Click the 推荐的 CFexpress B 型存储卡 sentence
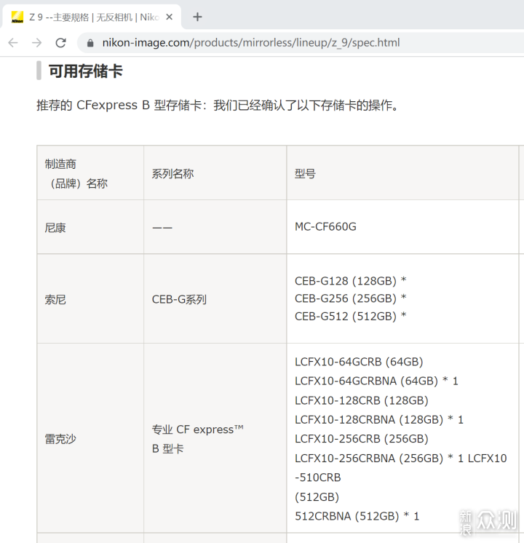Screen dimensions: 524x543 point(218,105)
